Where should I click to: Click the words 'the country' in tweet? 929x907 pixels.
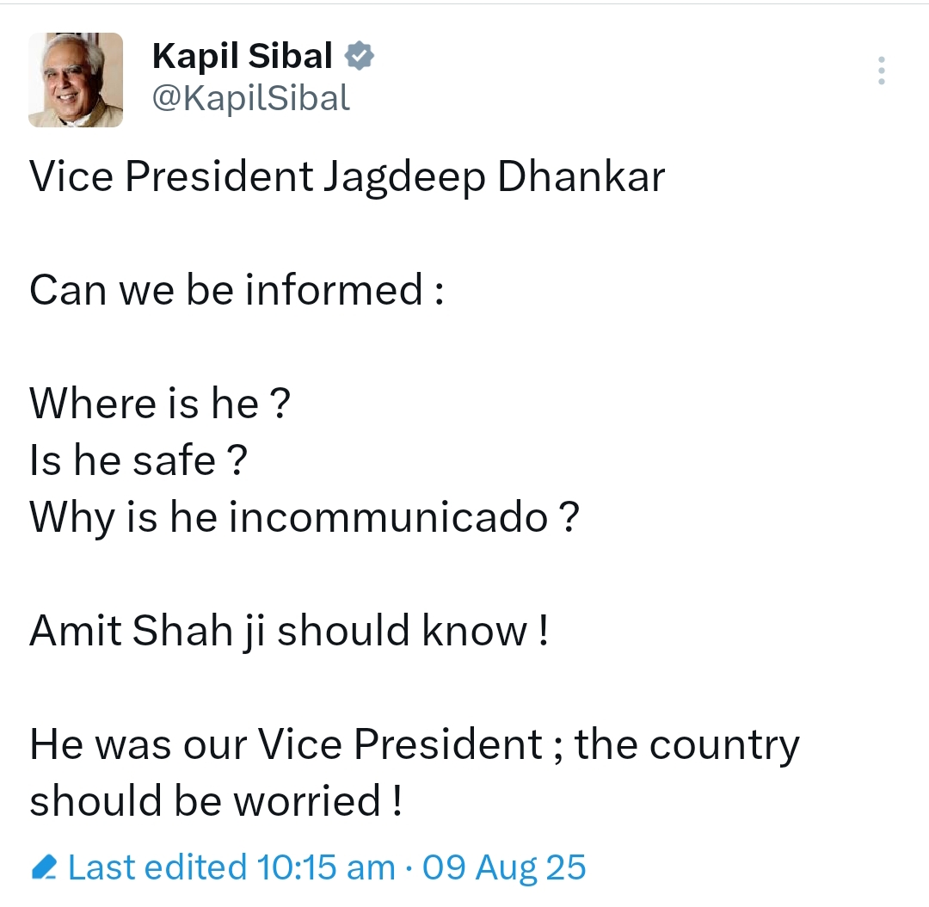coord(686,744)
